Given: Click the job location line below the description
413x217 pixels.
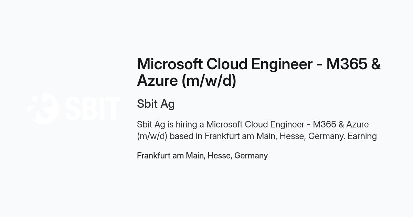Looking at the screenshot, I should 202,156.
